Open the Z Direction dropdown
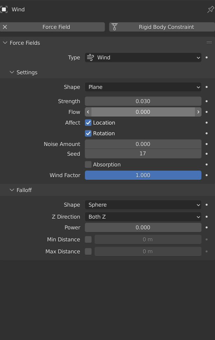This screenshot has width=215, height=340. tap(143, 217)
